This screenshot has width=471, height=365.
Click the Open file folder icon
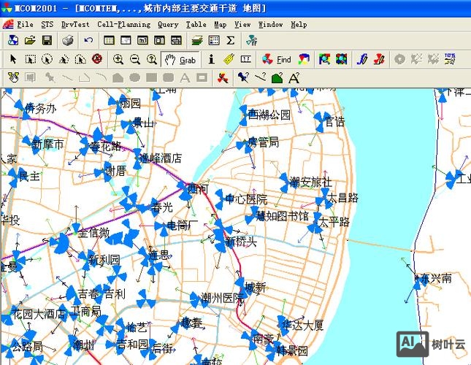(x=30, y=40)
